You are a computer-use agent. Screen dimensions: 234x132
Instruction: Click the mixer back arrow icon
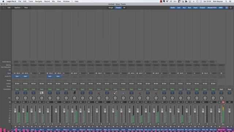click(x=4, y=8)
